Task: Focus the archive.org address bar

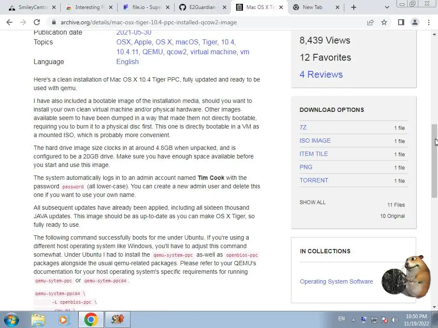Action: (x=207, y=22)
